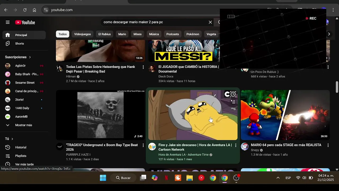Open Hora de Aventura LA channel avatar

[x=152, y=146]
